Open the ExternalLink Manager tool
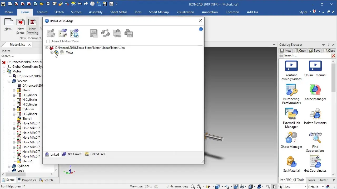This screenshot has height=189, width=337. [291, 118]
